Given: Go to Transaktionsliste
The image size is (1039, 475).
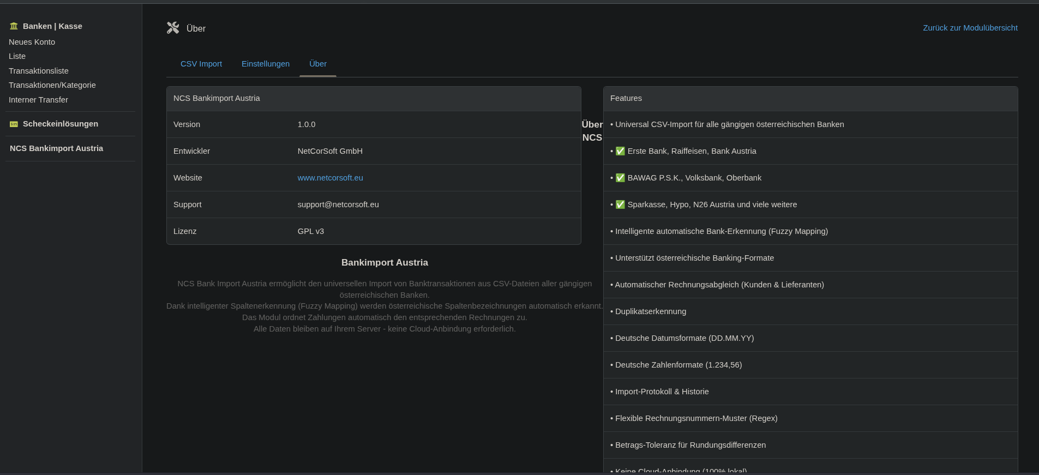Looking at the screenshot, I should (39, 71).
